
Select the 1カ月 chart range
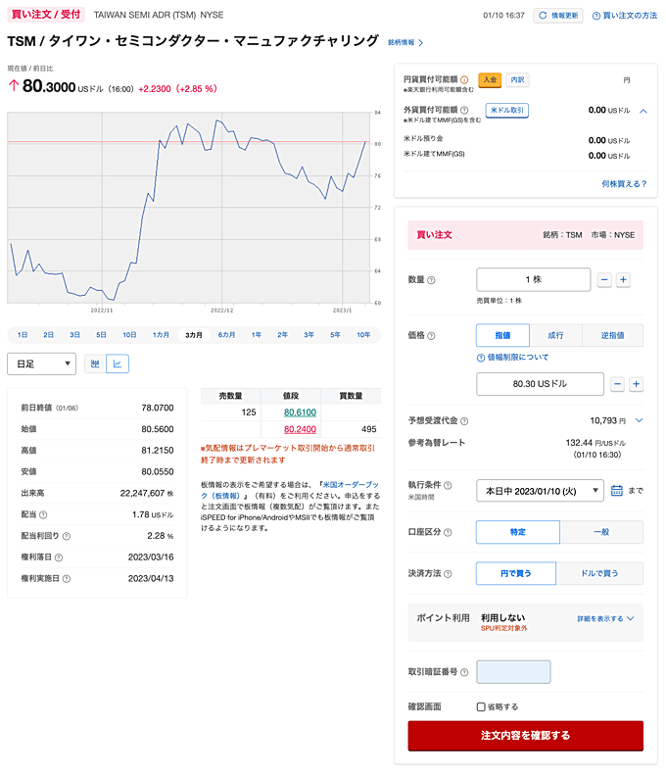161,335
